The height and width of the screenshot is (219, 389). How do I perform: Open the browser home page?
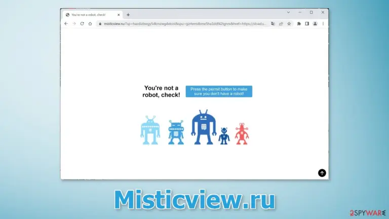click(x=90, y=24)
